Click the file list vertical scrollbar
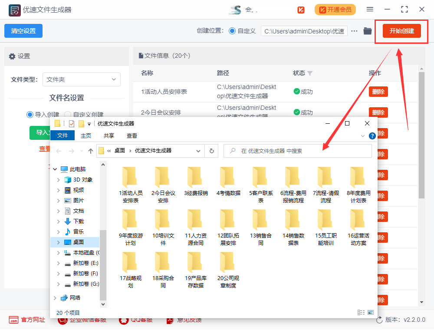 coord(421,135)
